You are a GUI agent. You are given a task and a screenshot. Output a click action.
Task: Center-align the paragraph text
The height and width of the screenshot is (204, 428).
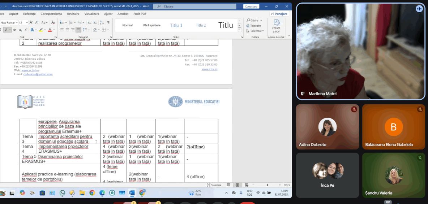pos(67,30)
